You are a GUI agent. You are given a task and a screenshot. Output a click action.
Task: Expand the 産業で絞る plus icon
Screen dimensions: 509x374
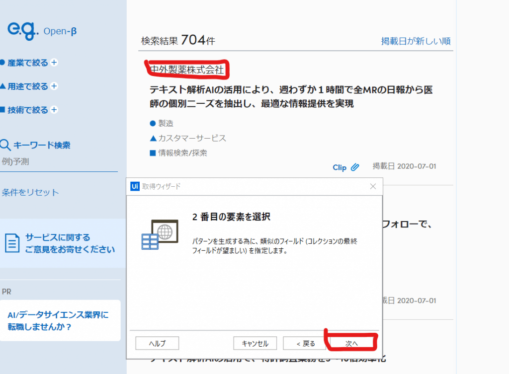point(54,63)
